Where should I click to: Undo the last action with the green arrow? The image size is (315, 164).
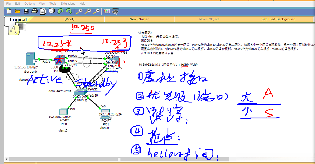[x=61, y=11]
